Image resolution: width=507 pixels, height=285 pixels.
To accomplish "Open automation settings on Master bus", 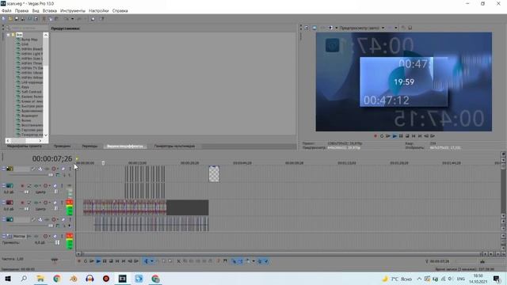I will click(46, 236).
